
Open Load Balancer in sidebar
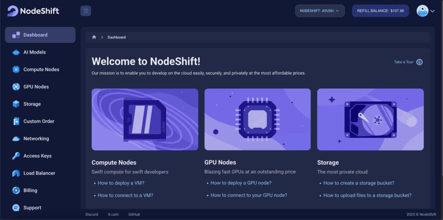[x=40, y=173]
